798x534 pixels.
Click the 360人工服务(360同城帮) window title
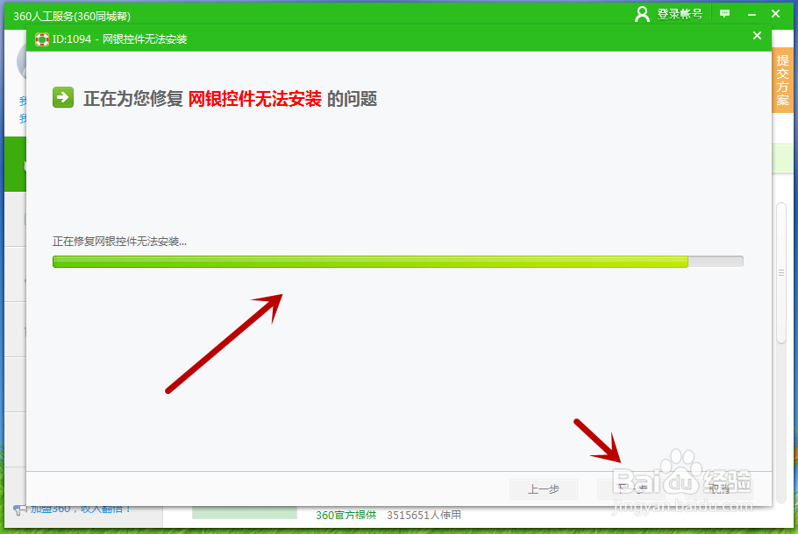pos(72,17)
